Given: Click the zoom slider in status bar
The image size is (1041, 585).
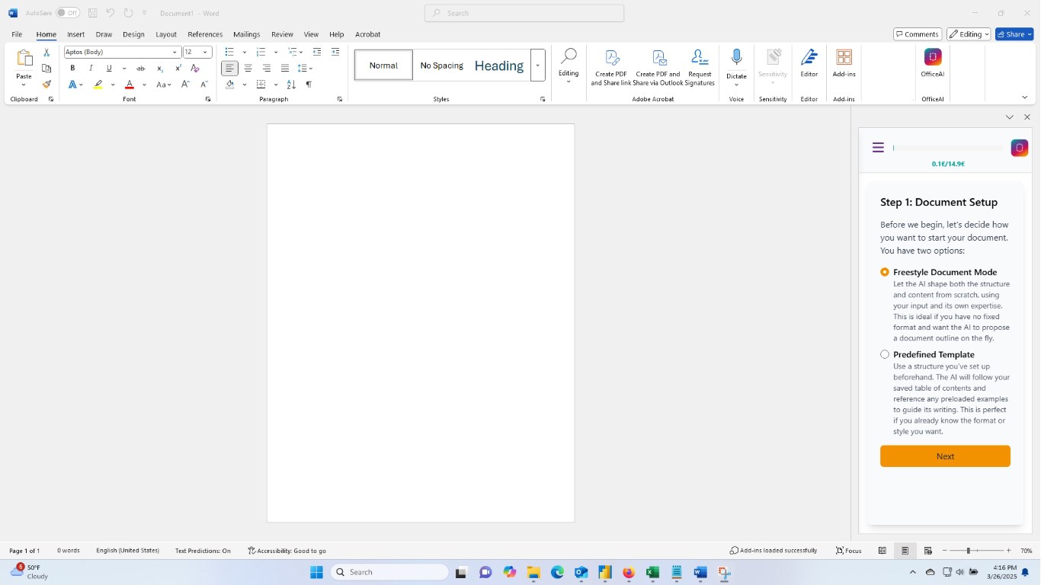Looking at the screenshot, I should point(969,551).
